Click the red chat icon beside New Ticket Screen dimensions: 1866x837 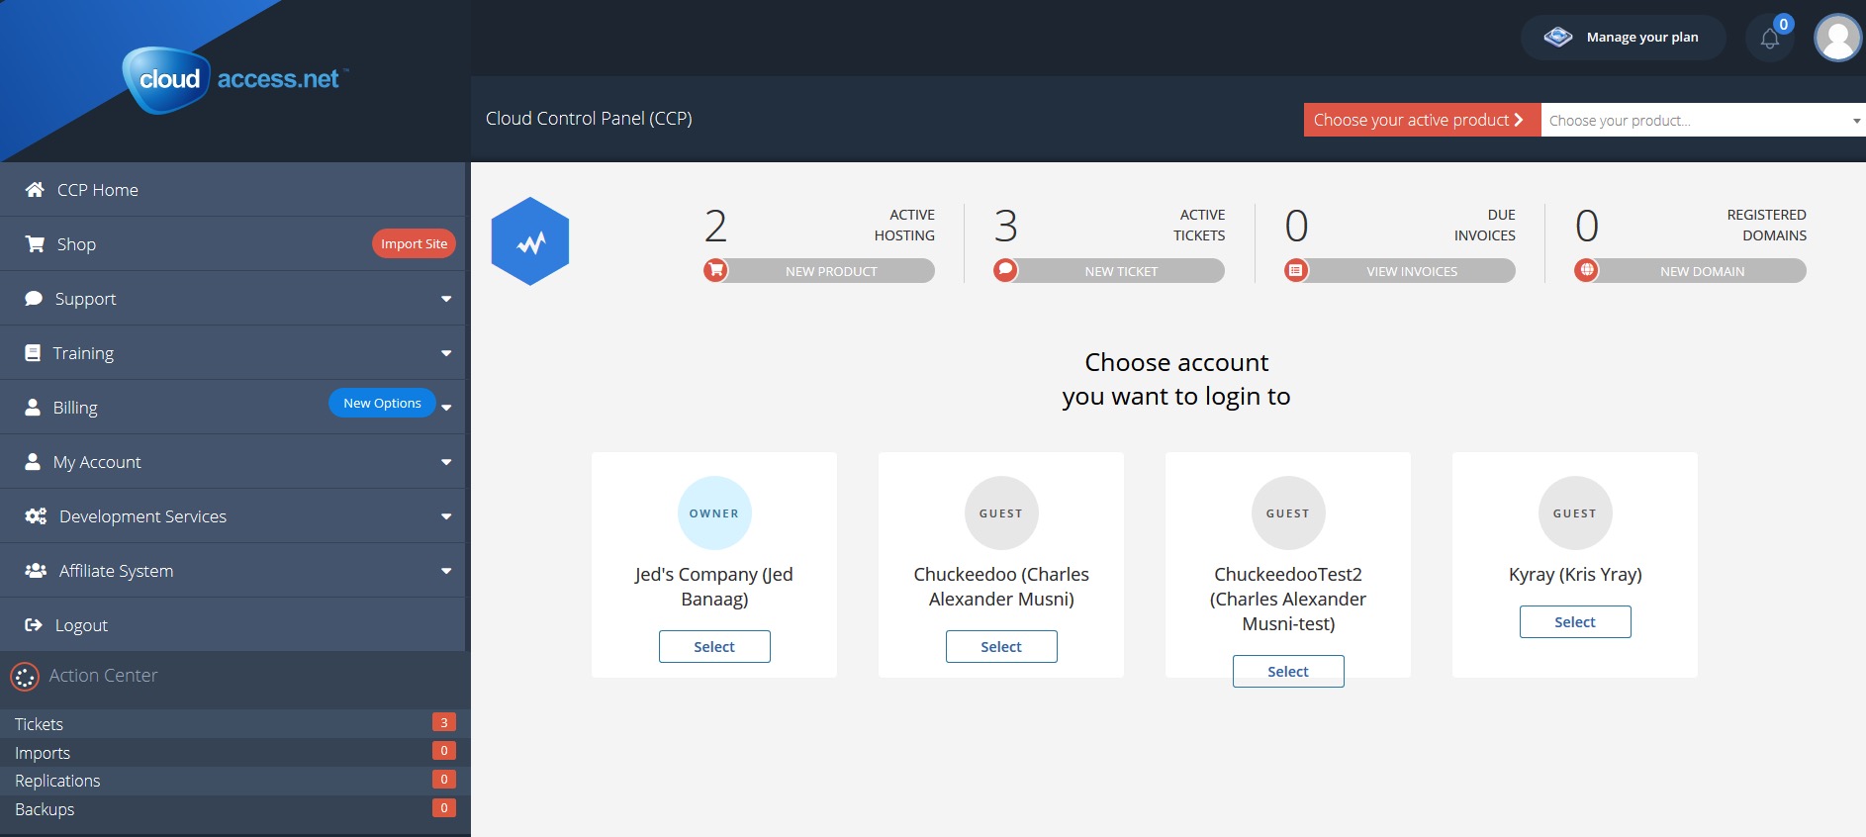[x=1005, y=270]
